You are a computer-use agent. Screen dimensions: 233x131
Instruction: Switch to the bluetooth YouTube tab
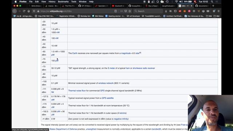[118, 6]
